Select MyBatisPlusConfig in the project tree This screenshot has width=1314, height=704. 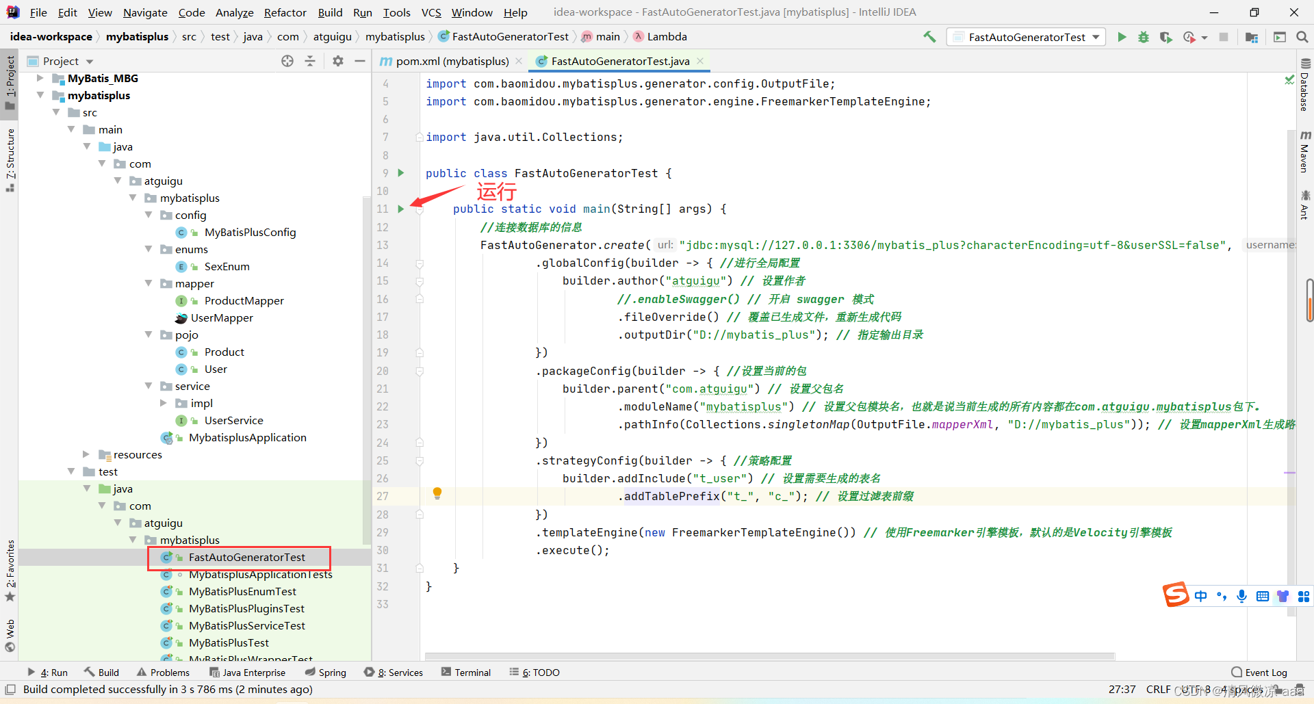tap(250, 232)
